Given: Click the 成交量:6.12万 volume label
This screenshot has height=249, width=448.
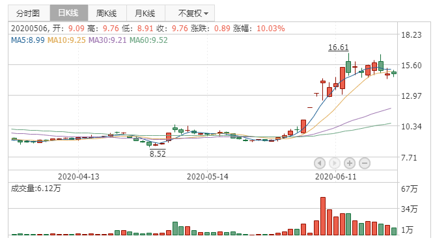Looking at the screenshot, I should pos(36,189).
